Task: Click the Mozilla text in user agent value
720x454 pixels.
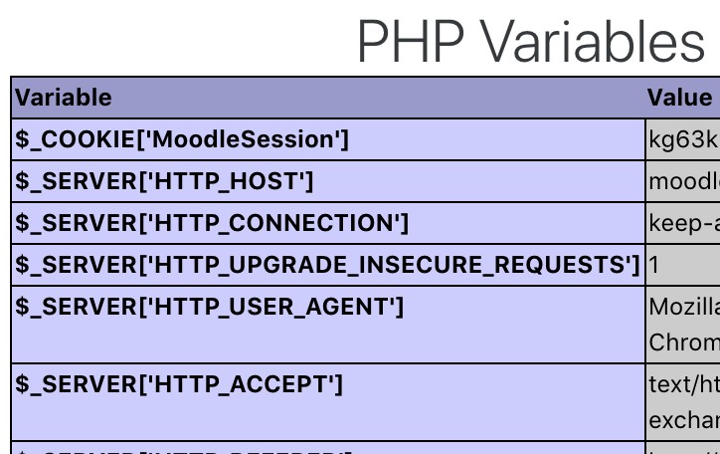Action: 683,307
